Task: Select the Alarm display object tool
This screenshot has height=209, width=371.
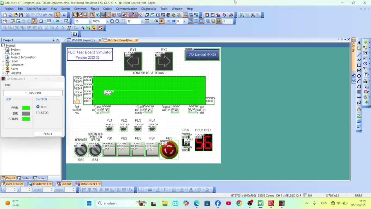Action: pyautogui.click(x=365, y=80)
